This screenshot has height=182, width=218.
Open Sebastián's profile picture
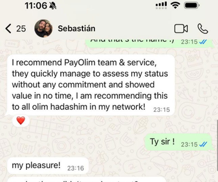44,28
